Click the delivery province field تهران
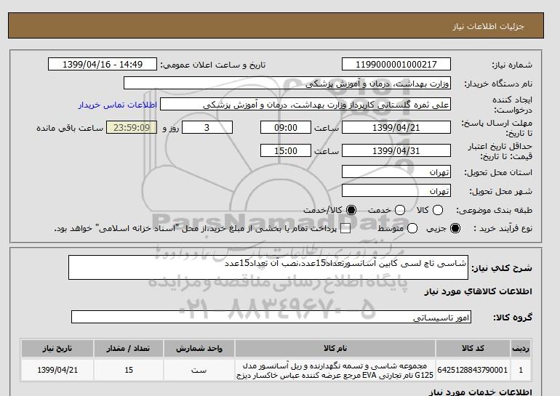Viewport: 560px width, 396px height. click(x=396, y=171)
